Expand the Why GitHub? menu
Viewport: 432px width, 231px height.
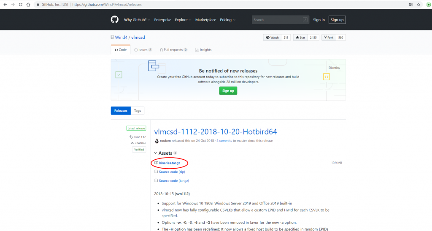click(137, 20)
